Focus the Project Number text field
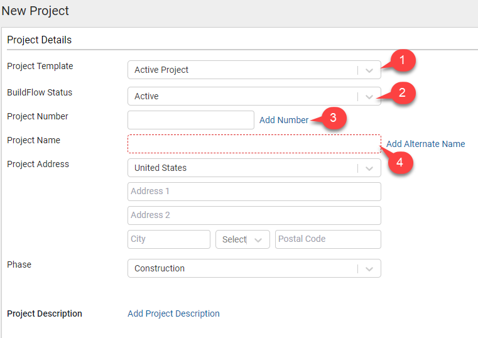 pyautogui.click(x=191, y=120)
